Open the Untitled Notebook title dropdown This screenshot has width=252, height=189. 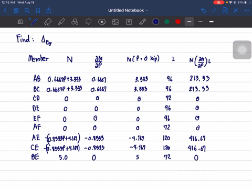click(128, 10)
